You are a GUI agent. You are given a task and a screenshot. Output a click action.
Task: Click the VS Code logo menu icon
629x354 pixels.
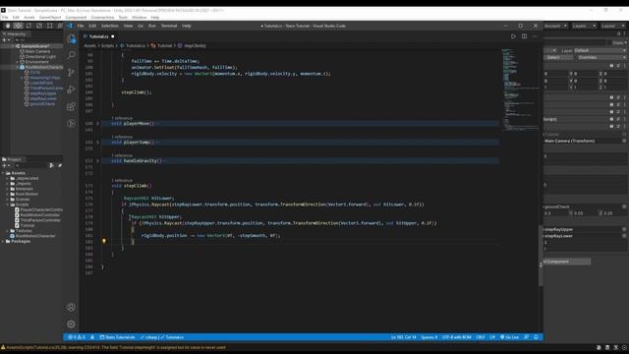70,26
